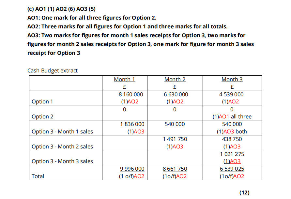Select the 'Option 3 - Month 2 sales' label

[62, 146]
